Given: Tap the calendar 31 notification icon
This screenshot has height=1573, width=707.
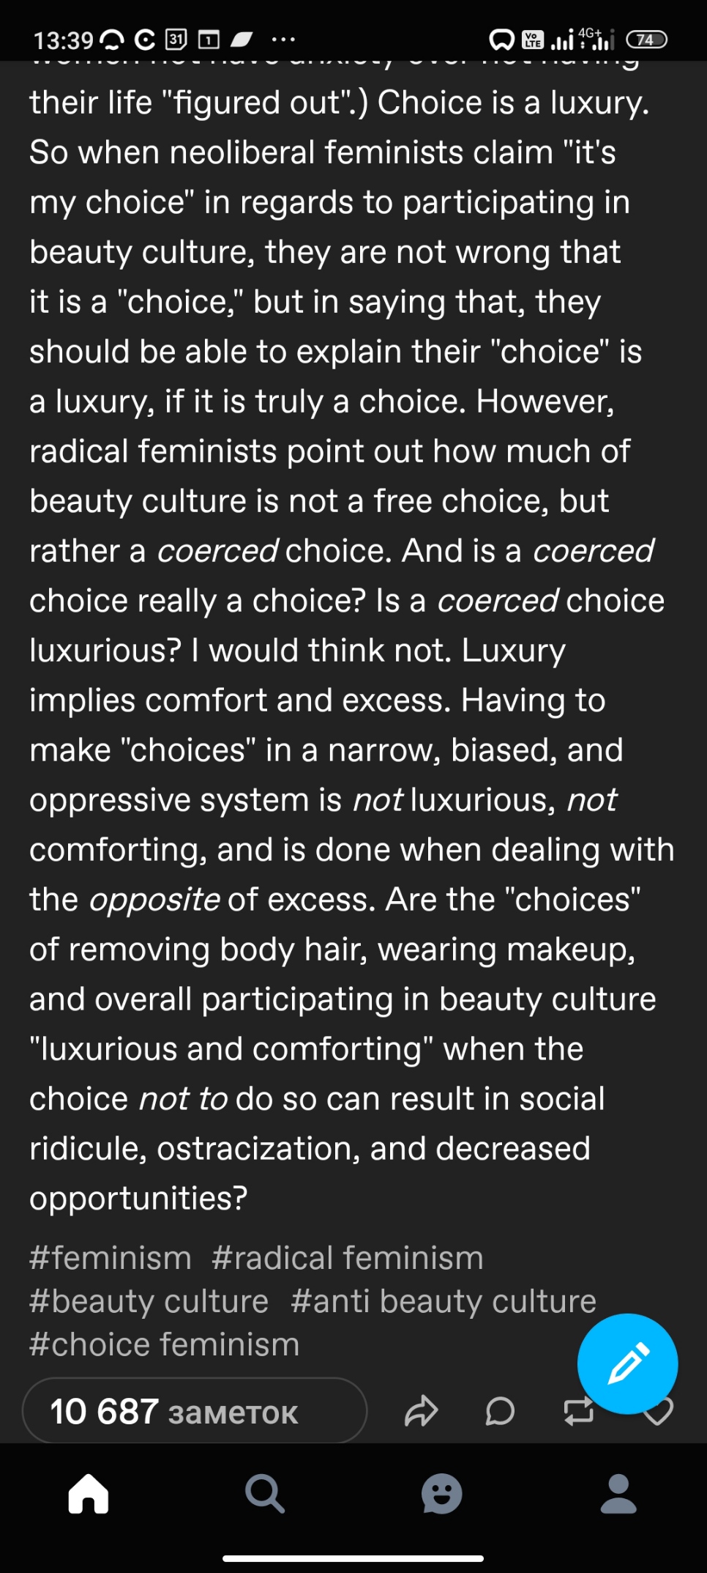Looking at the screenshot, I should (176, 39).
